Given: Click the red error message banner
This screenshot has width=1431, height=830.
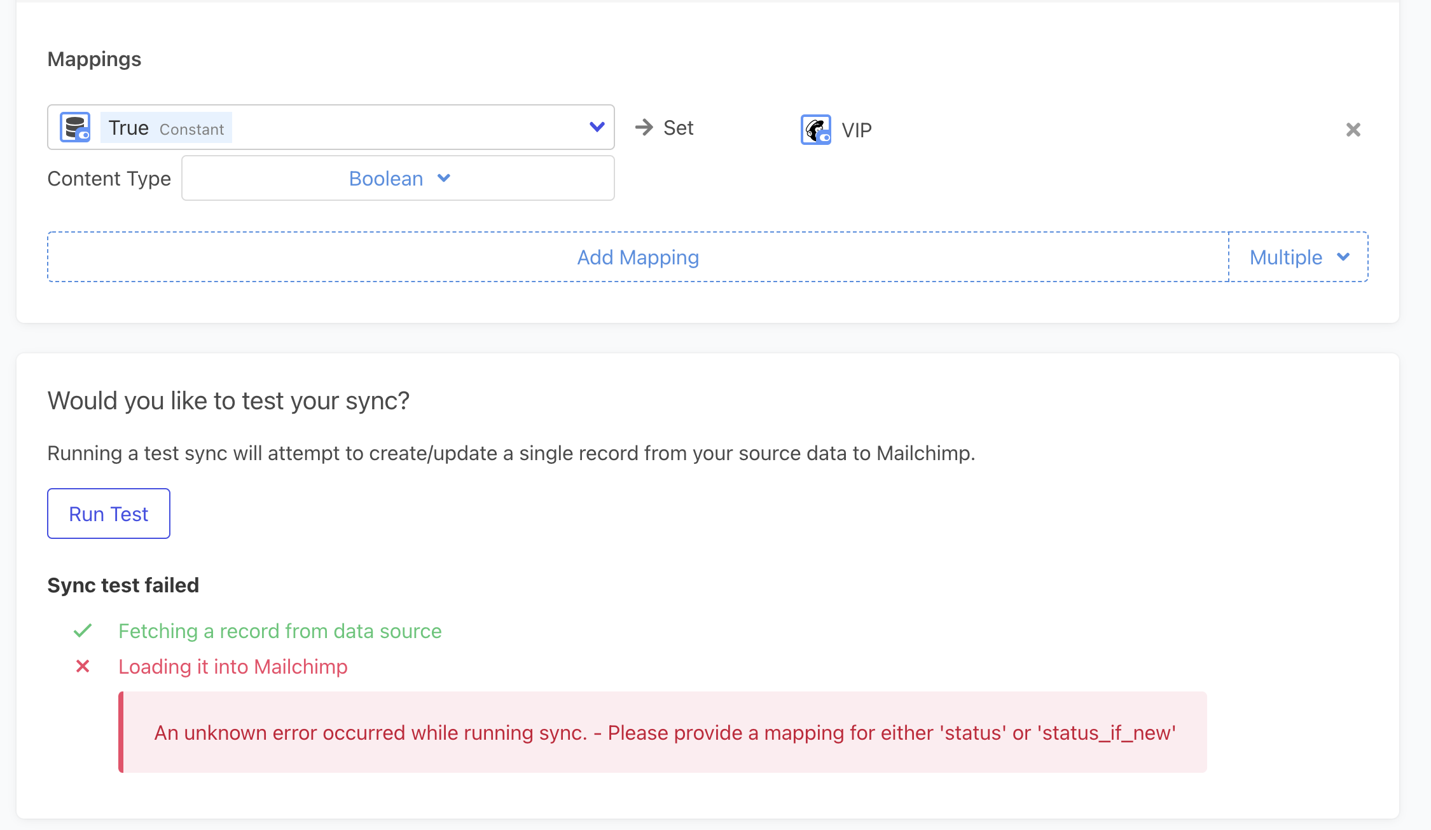Looking at the screenshot, I should (664, 733).
